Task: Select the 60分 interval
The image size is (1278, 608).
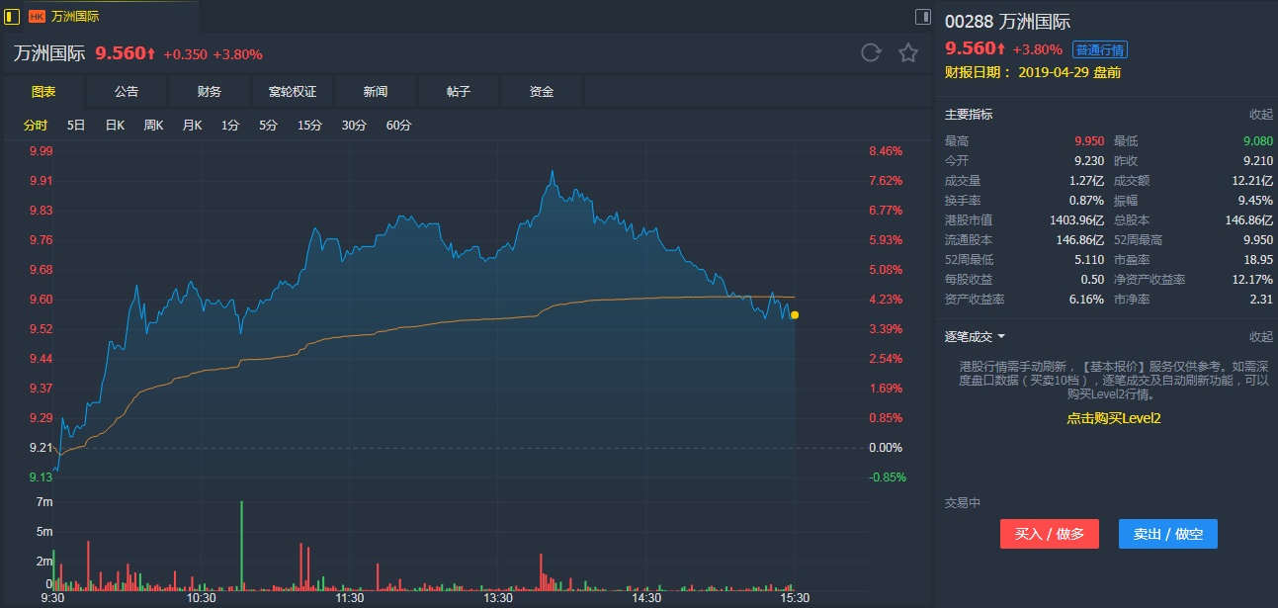Action: 399,126
